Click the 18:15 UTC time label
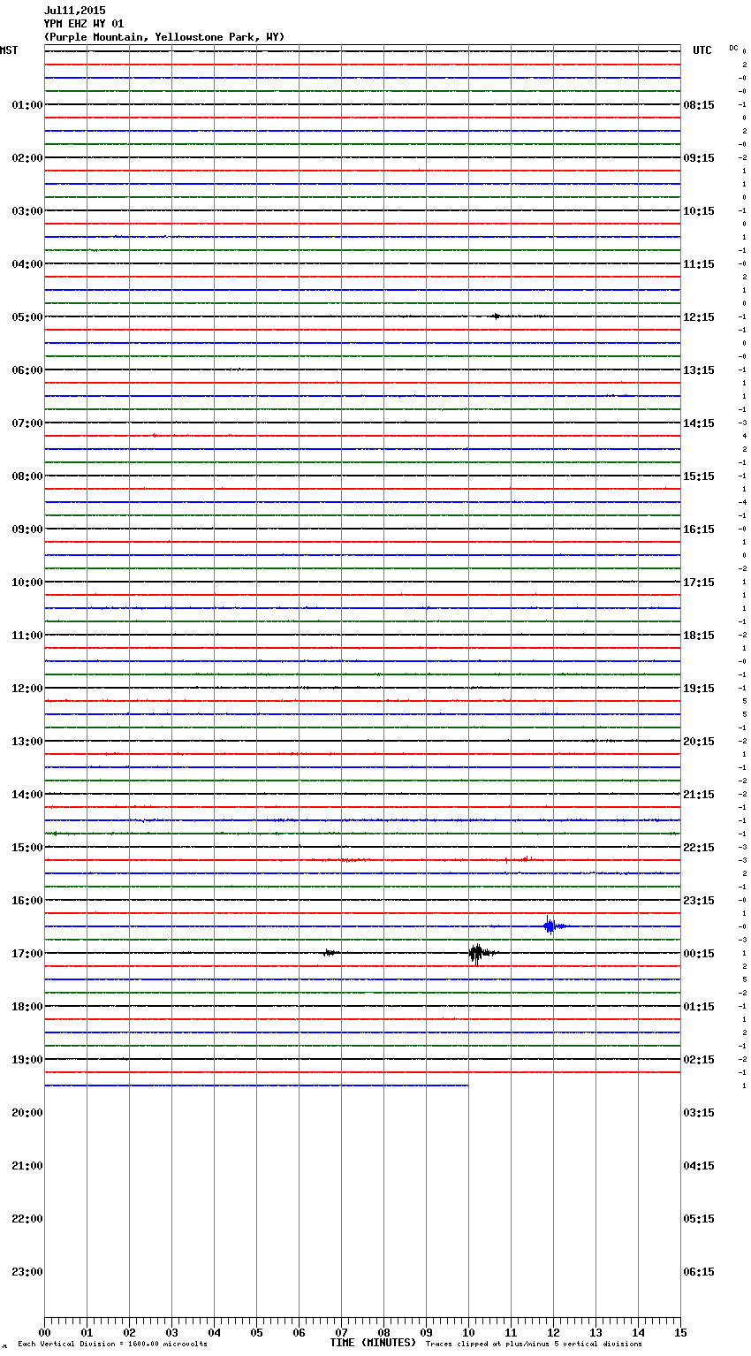This screenshot has width=751, height=1356. click(699, 636)
